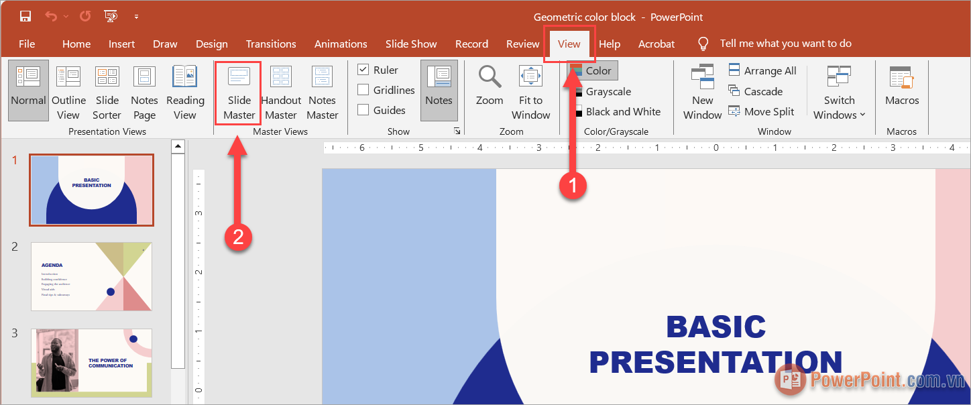The height and width of the screenshot is (405, 971).
Task: Open Notes Page view
Action: pos(144,92)
